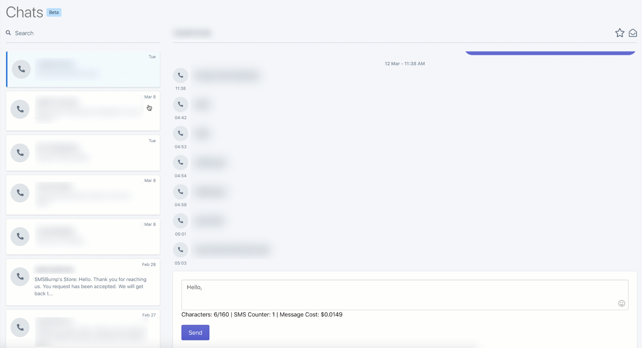Click the Characters 6/160 counter text
The width and height of the screenshot is (642, 348).
(x=262, y=314)
